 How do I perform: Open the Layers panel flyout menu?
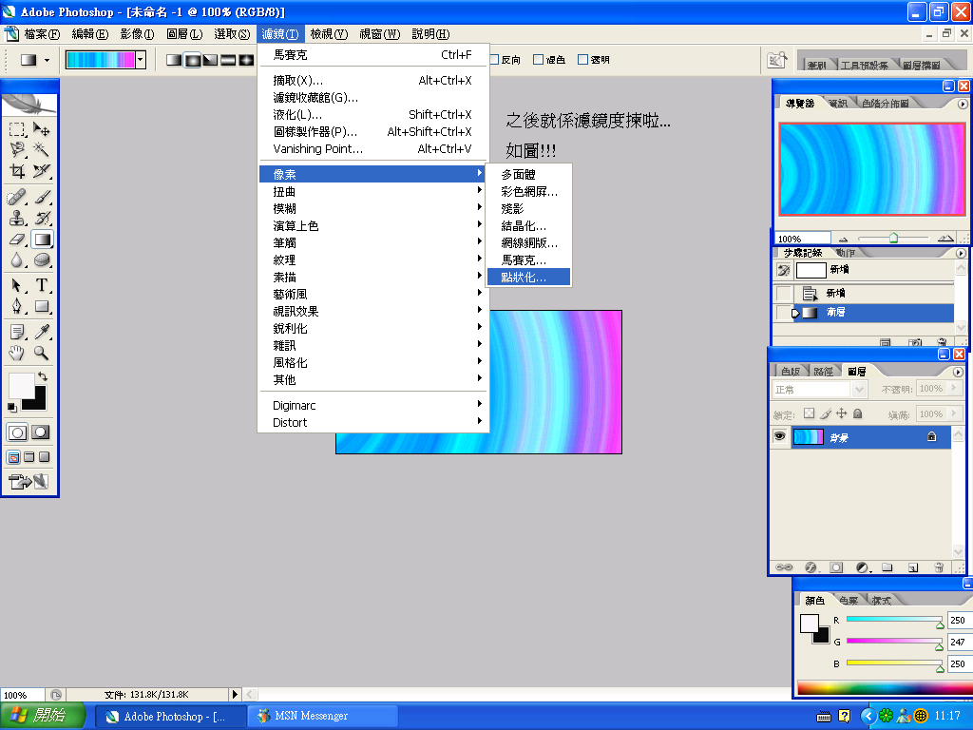(x=958, y=372)
